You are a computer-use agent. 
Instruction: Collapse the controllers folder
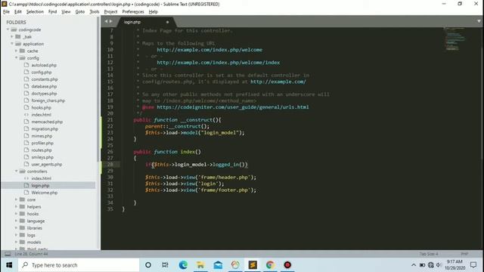(x=16, y=172)
